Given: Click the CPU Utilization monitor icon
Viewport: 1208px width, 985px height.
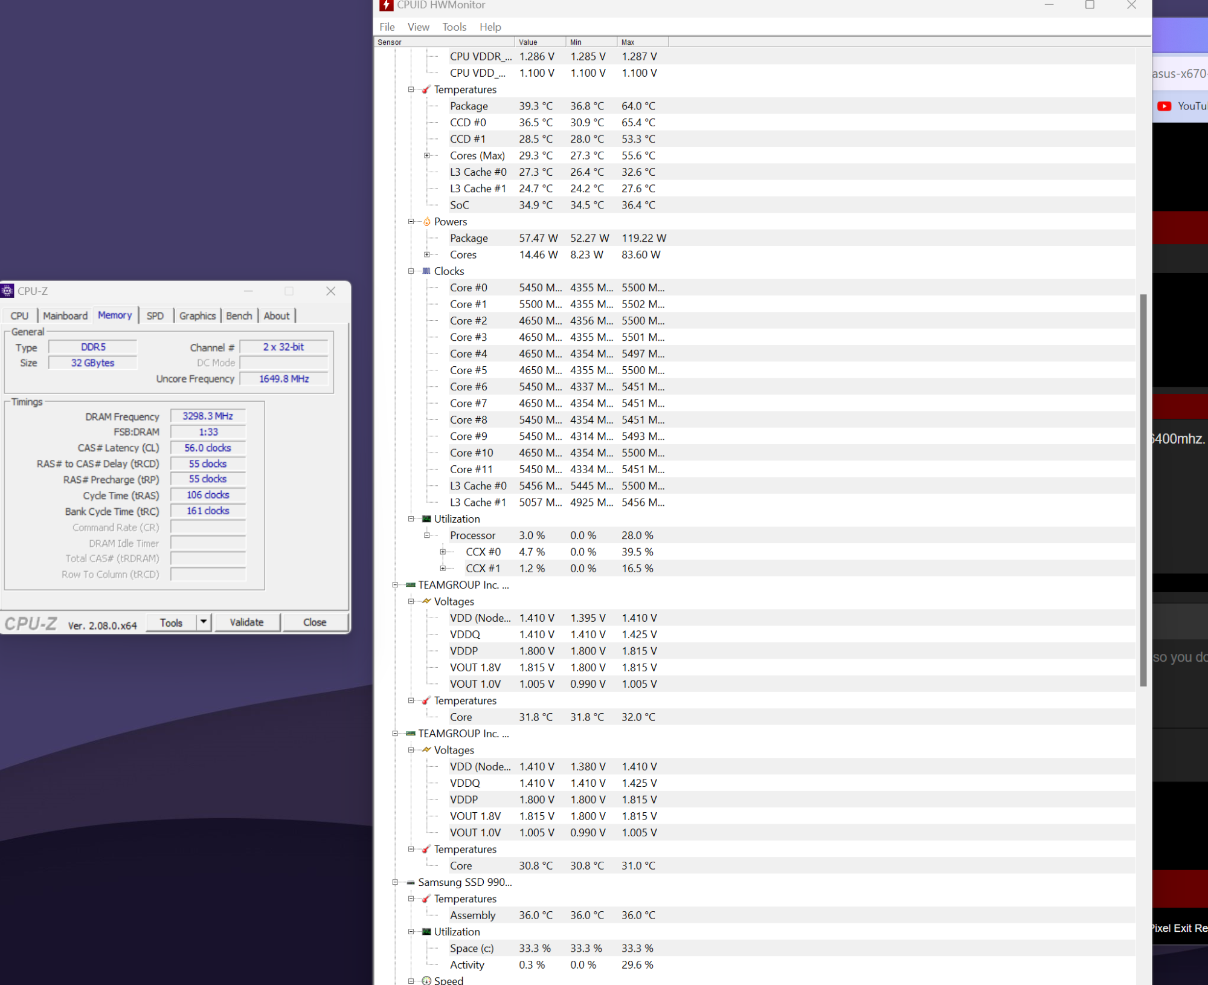Looking at the screenshot, I should (426, 519).
